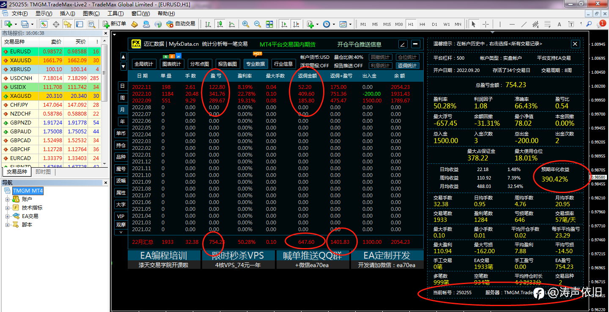Toggle the chart shift icon
Screen dimensions: 609x312
[x=296, y=24]
